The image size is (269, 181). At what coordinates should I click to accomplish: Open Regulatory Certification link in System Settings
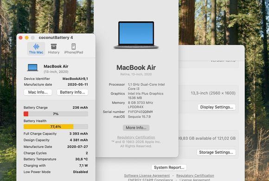pos(195,175)
